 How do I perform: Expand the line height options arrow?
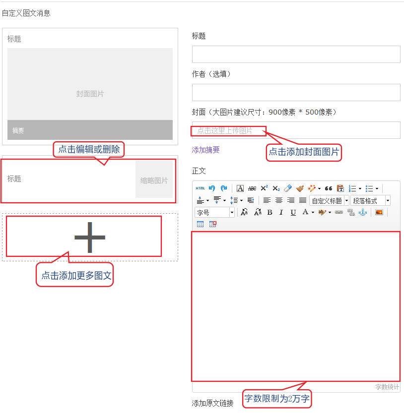coord(241,201)
